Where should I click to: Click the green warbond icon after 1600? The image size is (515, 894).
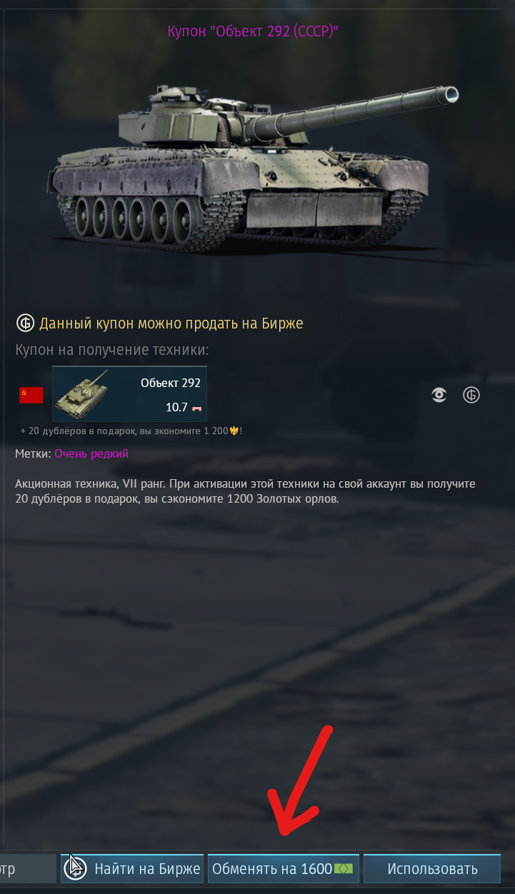[x=344, y=869]
